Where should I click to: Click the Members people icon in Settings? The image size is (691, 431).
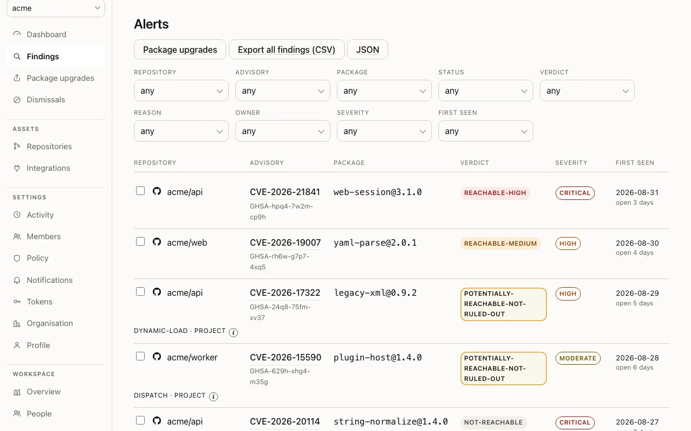[17, 237]
